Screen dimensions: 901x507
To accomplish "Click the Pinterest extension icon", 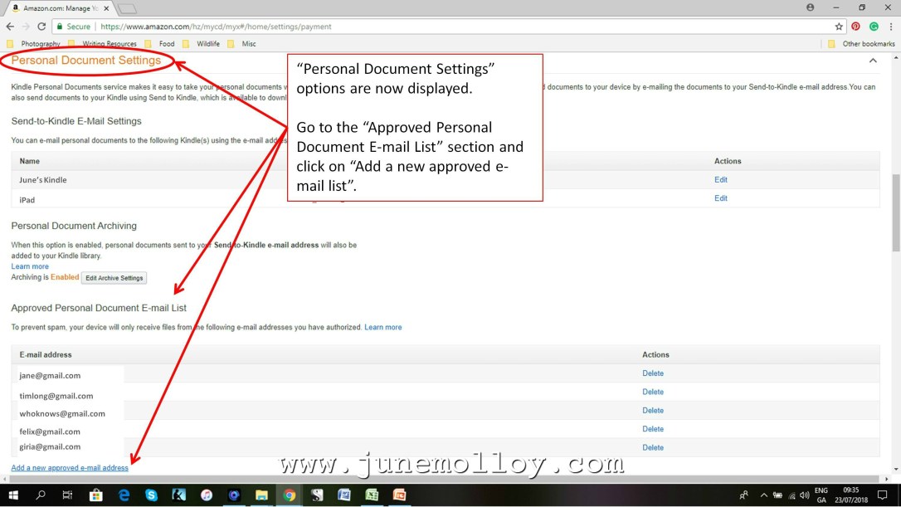I will pyautogui.click(x=856, y=27).
